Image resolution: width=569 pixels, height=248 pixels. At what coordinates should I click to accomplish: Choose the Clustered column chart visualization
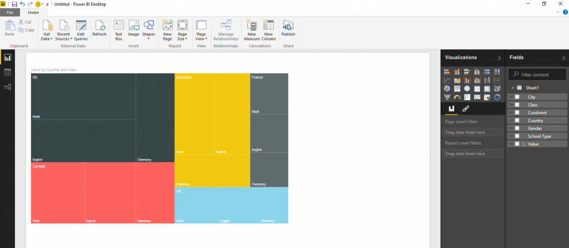coord(477,72)
